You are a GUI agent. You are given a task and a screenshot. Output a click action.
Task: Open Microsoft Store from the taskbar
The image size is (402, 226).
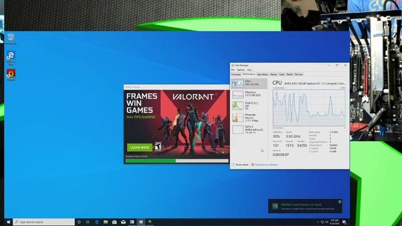click(x=114, y=222)
